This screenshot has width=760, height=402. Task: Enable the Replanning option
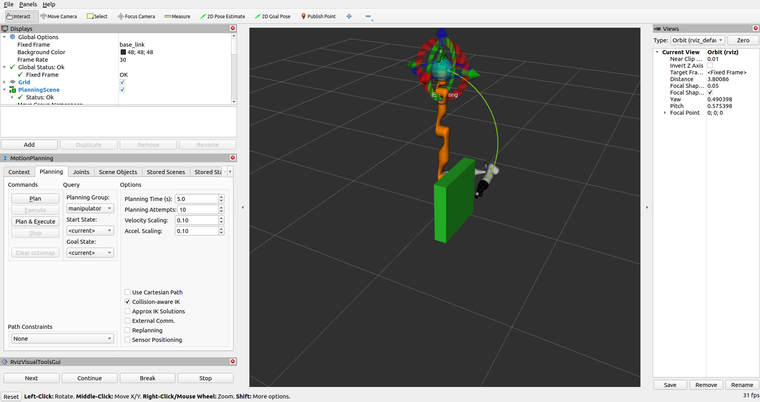(x=127, y=330)
